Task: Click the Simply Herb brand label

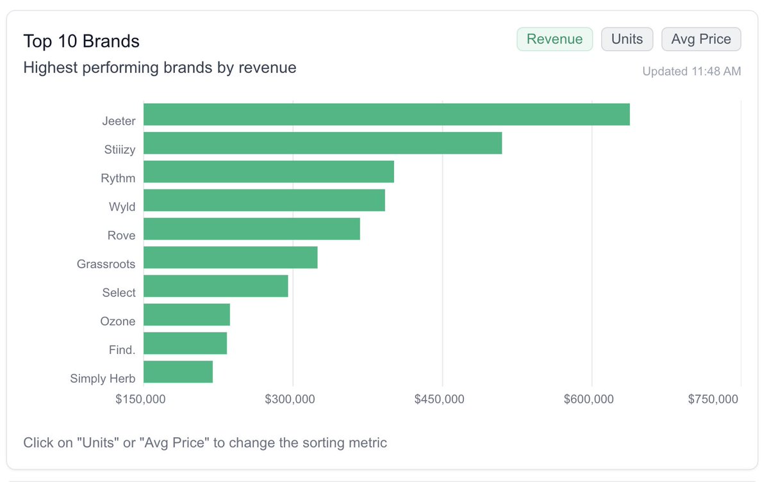Action: coord(103,379)
